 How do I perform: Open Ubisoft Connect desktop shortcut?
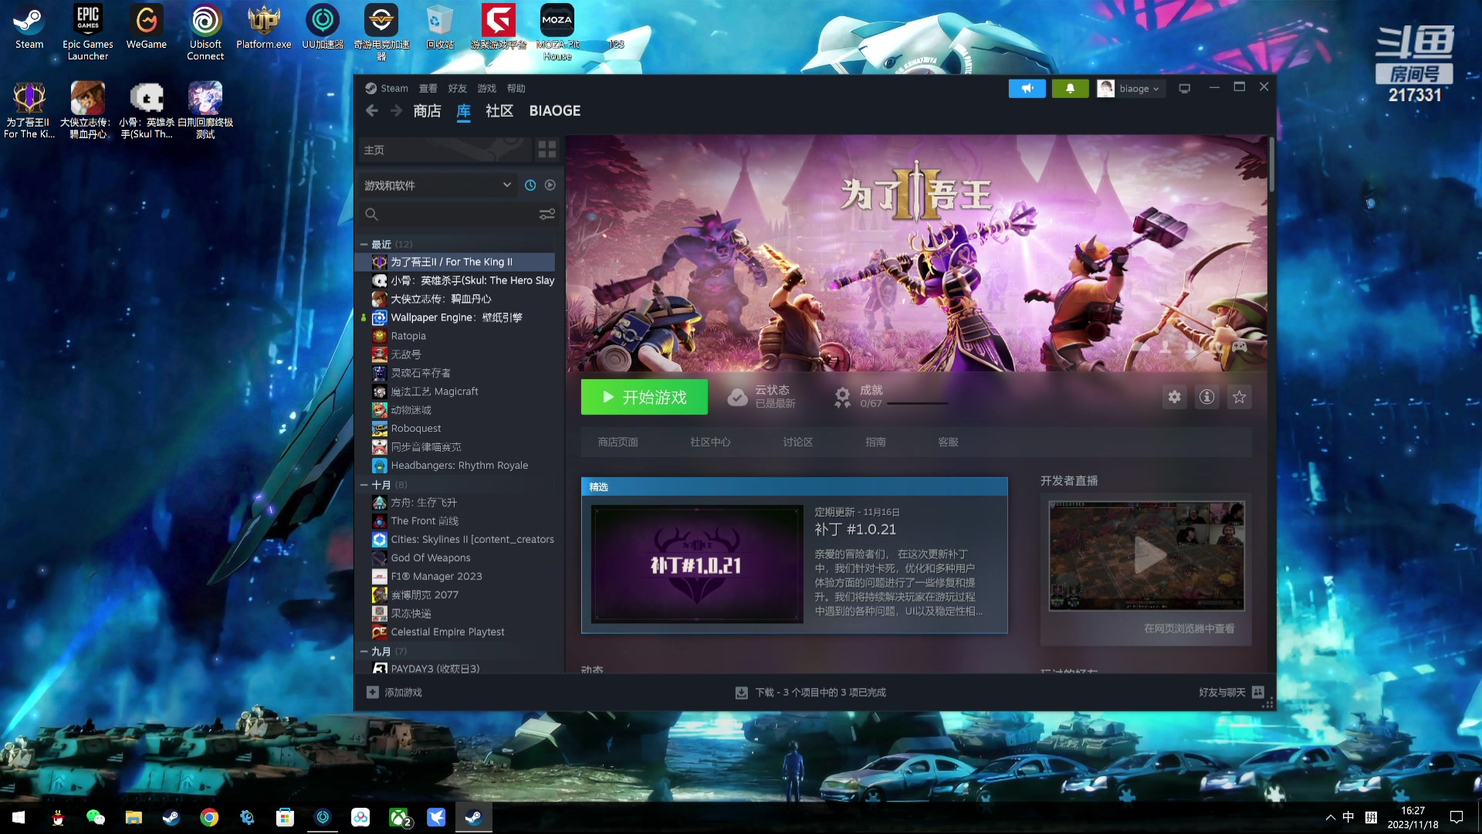(x=205, y=32)
